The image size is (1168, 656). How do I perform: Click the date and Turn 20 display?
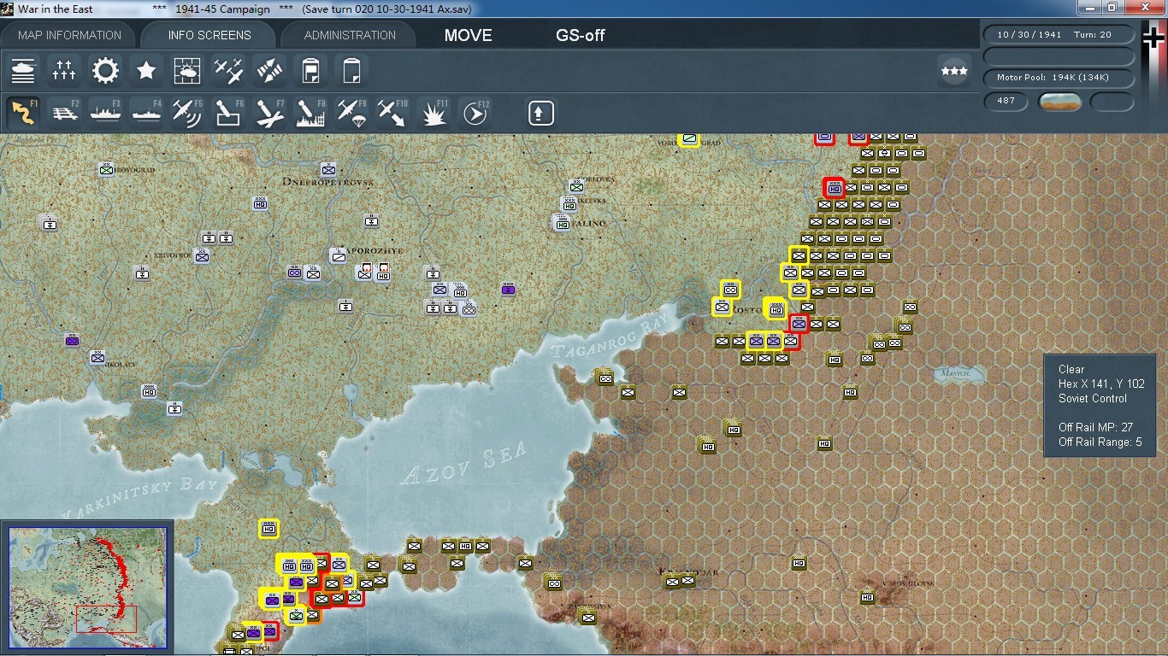[1058, 35]
